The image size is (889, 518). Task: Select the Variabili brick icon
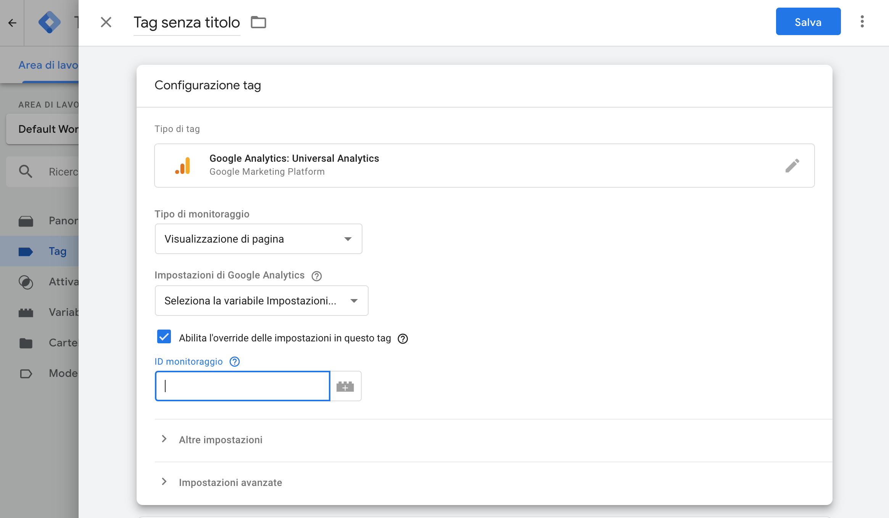[x=26, y=312]
